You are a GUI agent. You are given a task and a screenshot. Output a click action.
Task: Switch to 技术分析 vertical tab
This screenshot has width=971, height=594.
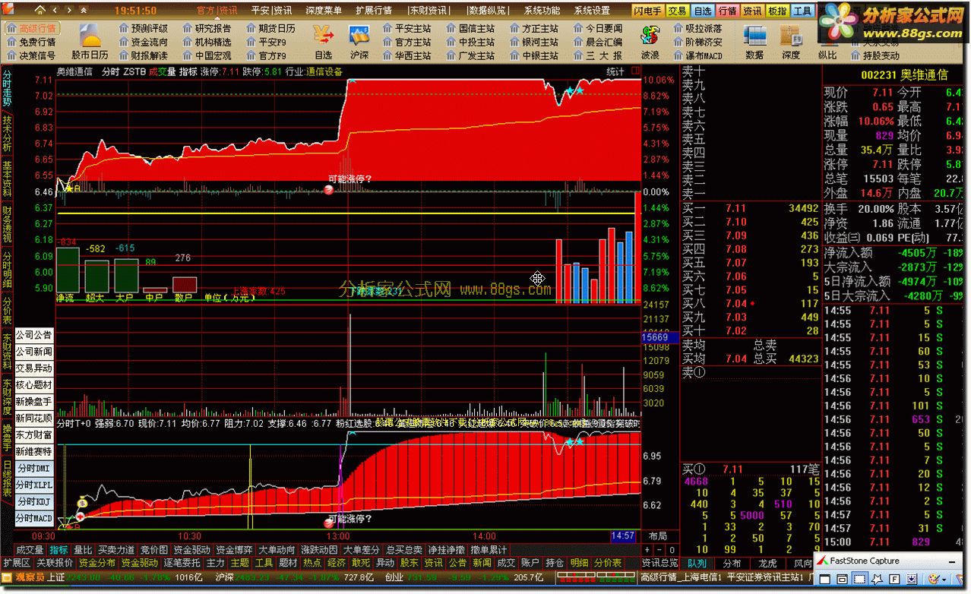tap(7, 132)
